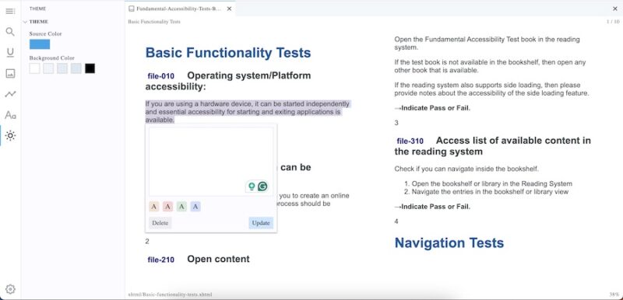Click the Navigation Tests heading

click(x=449, y=242)
